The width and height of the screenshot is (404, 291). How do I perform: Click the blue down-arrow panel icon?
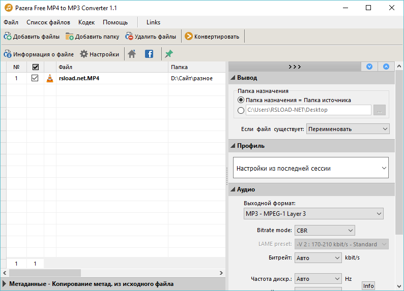pos(369,67)
